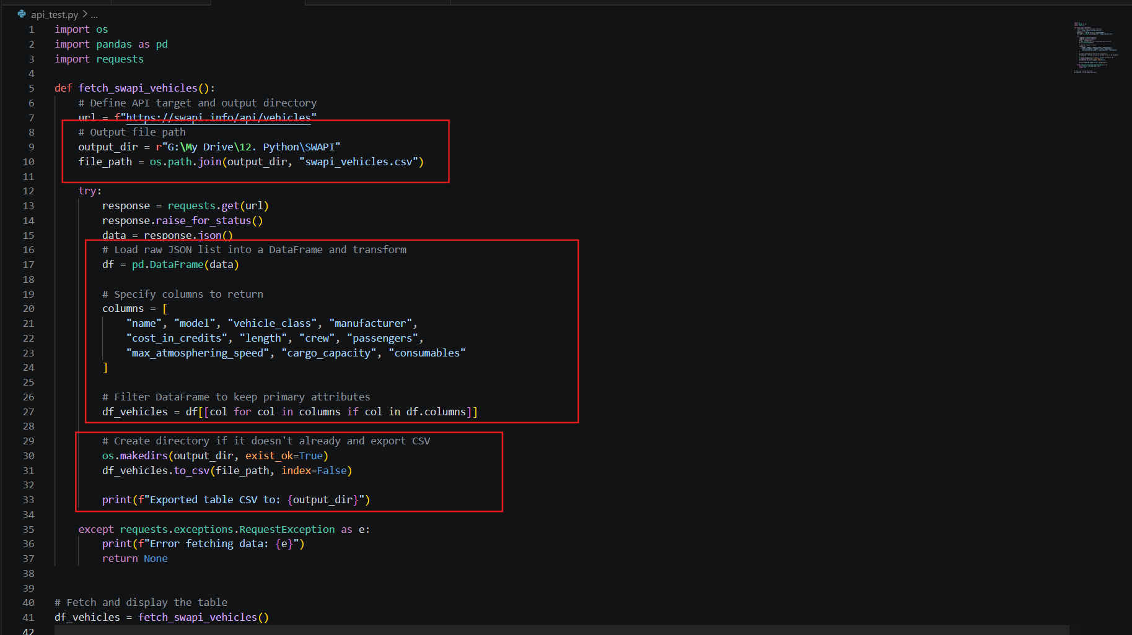Click the 'return None' line
Viewport: 1132px width, 635px height.
point(135,558)
